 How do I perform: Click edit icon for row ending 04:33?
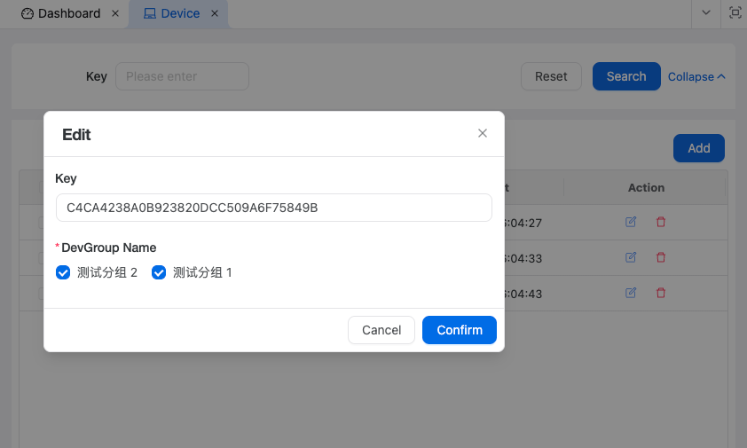click(631, 257)
